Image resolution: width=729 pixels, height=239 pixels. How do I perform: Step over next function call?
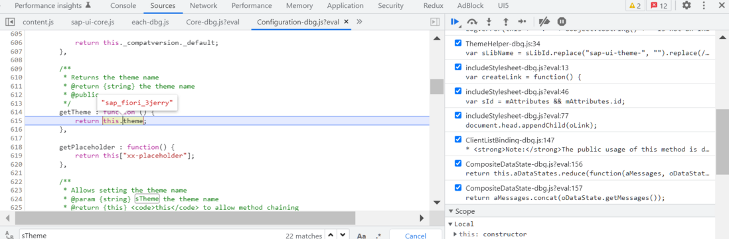pyautogui.click(x=472, y=21)
